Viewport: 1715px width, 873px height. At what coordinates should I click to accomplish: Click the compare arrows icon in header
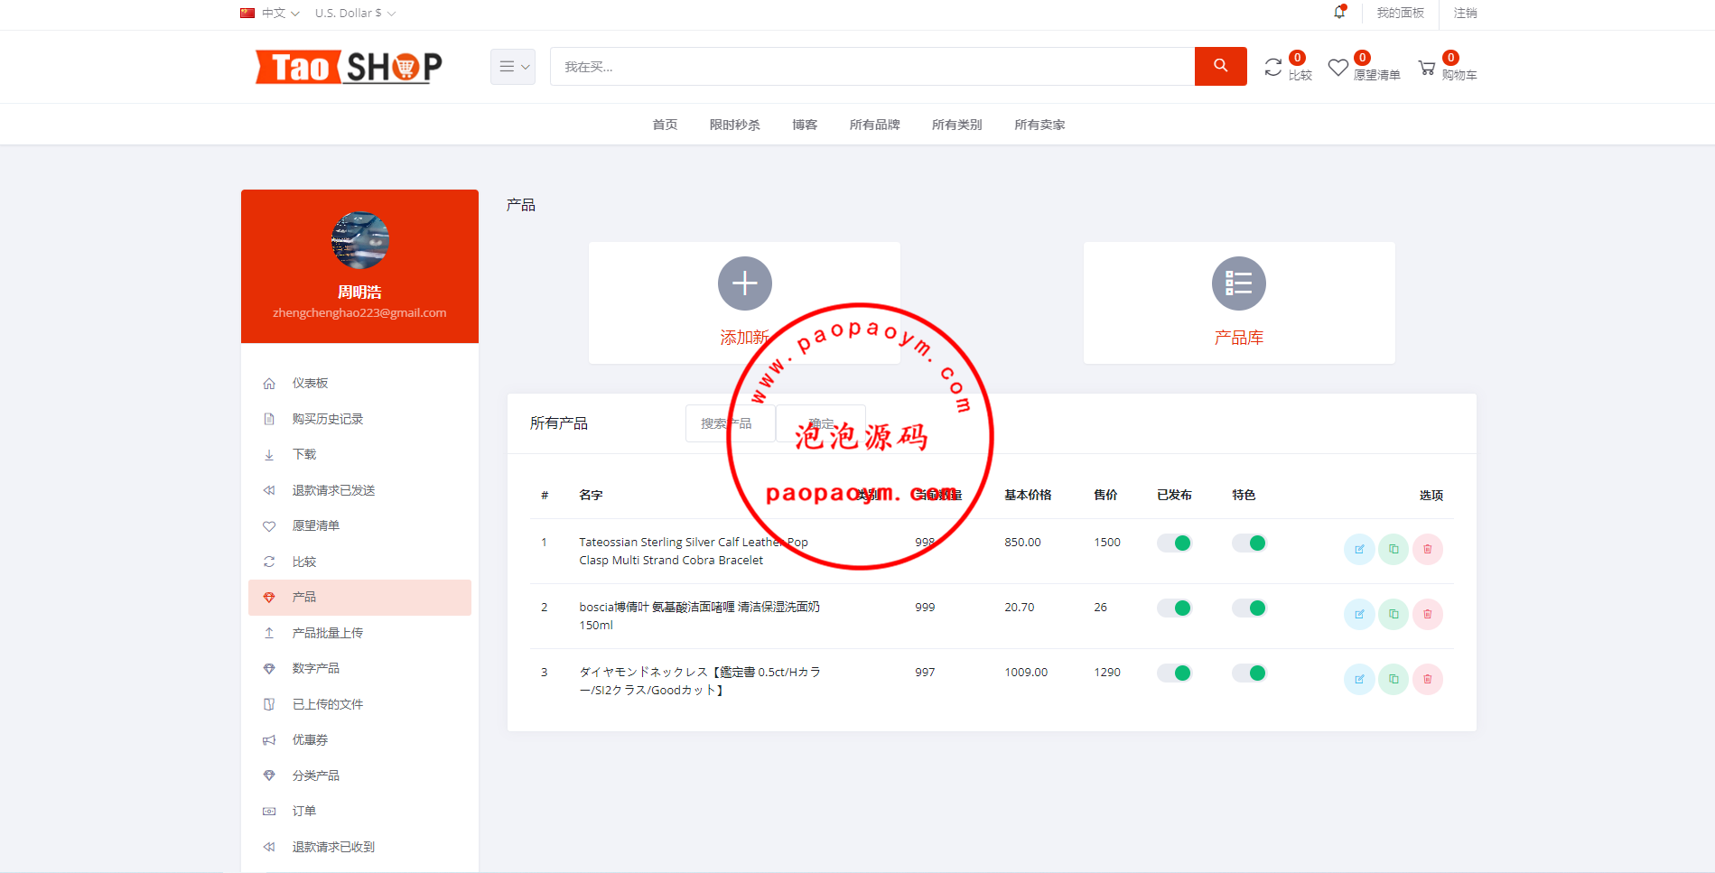tap(1272, 68)
